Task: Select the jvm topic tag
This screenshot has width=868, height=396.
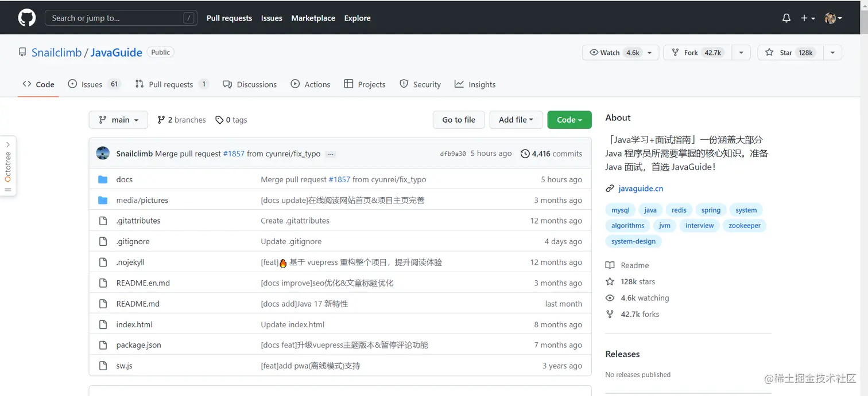Action: coord(665,225)
